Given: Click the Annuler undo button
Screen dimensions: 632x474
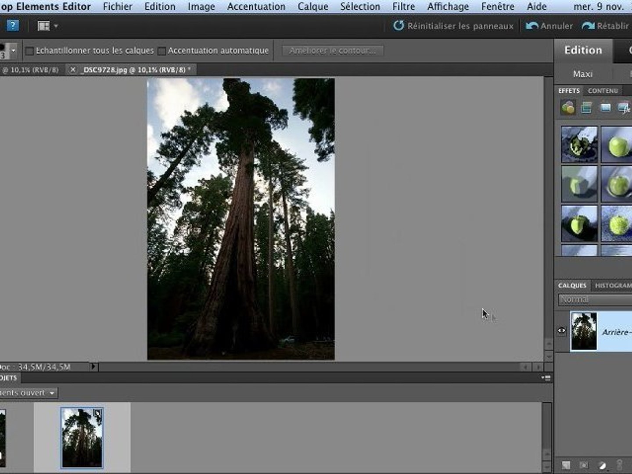Looking at the screenshot, I should click(x=549, y=26).
